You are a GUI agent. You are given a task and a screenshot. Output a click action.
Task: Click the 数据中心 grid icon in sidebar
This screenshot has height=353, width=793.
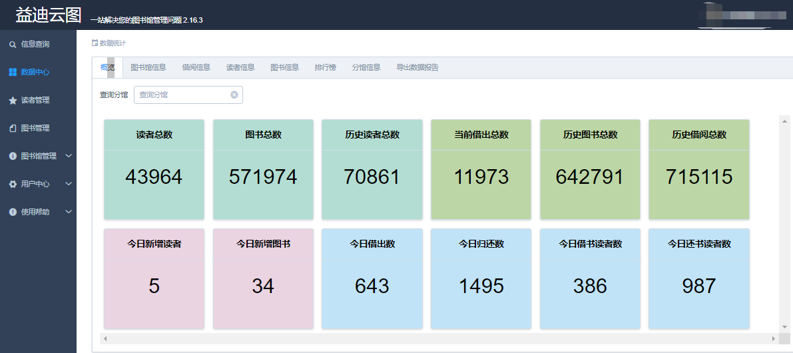tap(13, 73)
